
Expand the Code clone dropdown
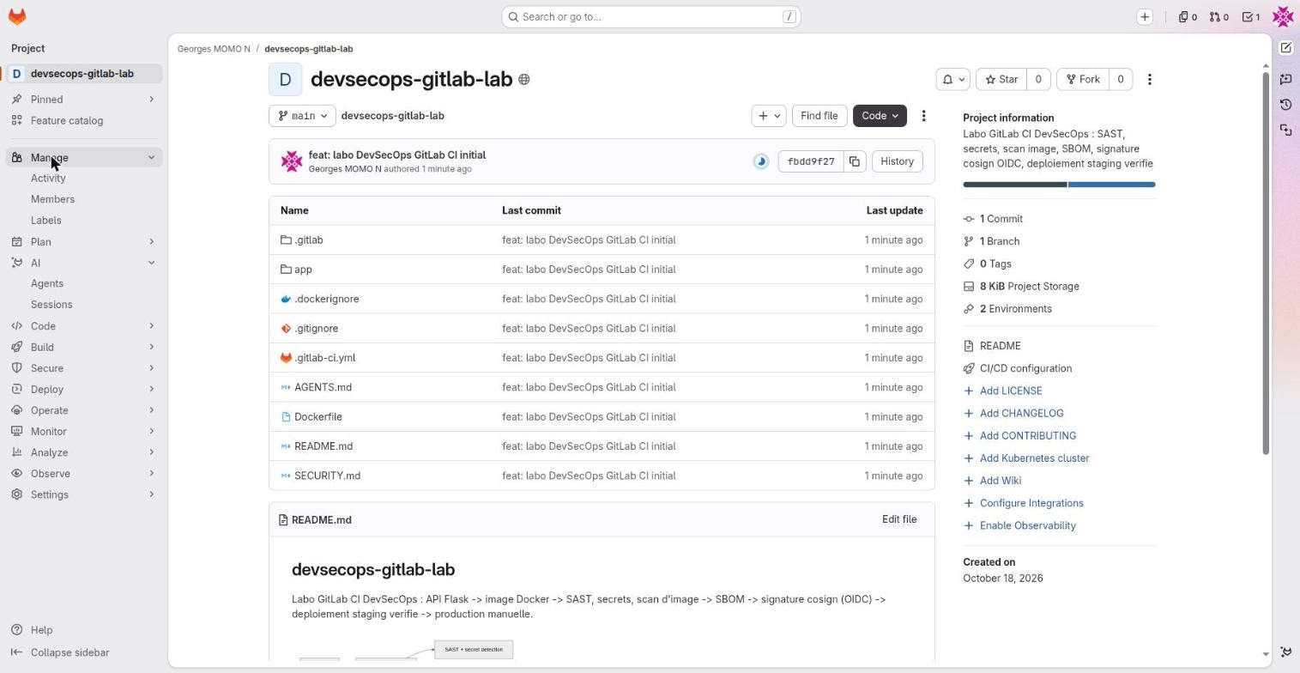click(880, 116)
